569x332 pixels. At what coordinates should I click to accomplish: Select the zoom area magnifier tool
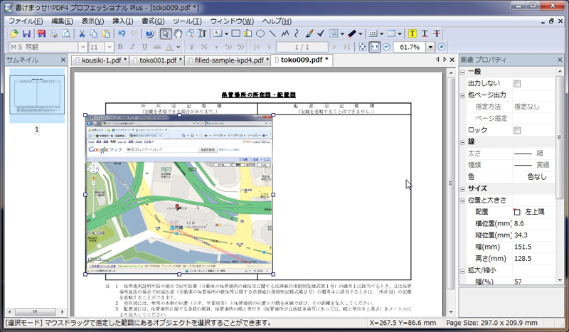coord(190,33)
